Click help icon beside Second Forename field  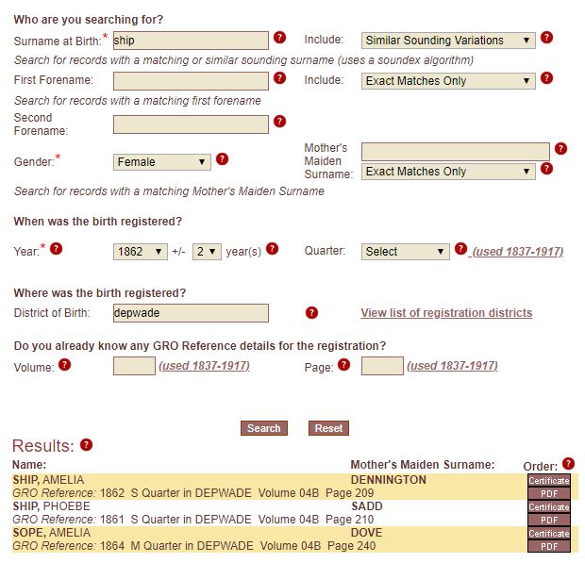(x=280, y=122)
